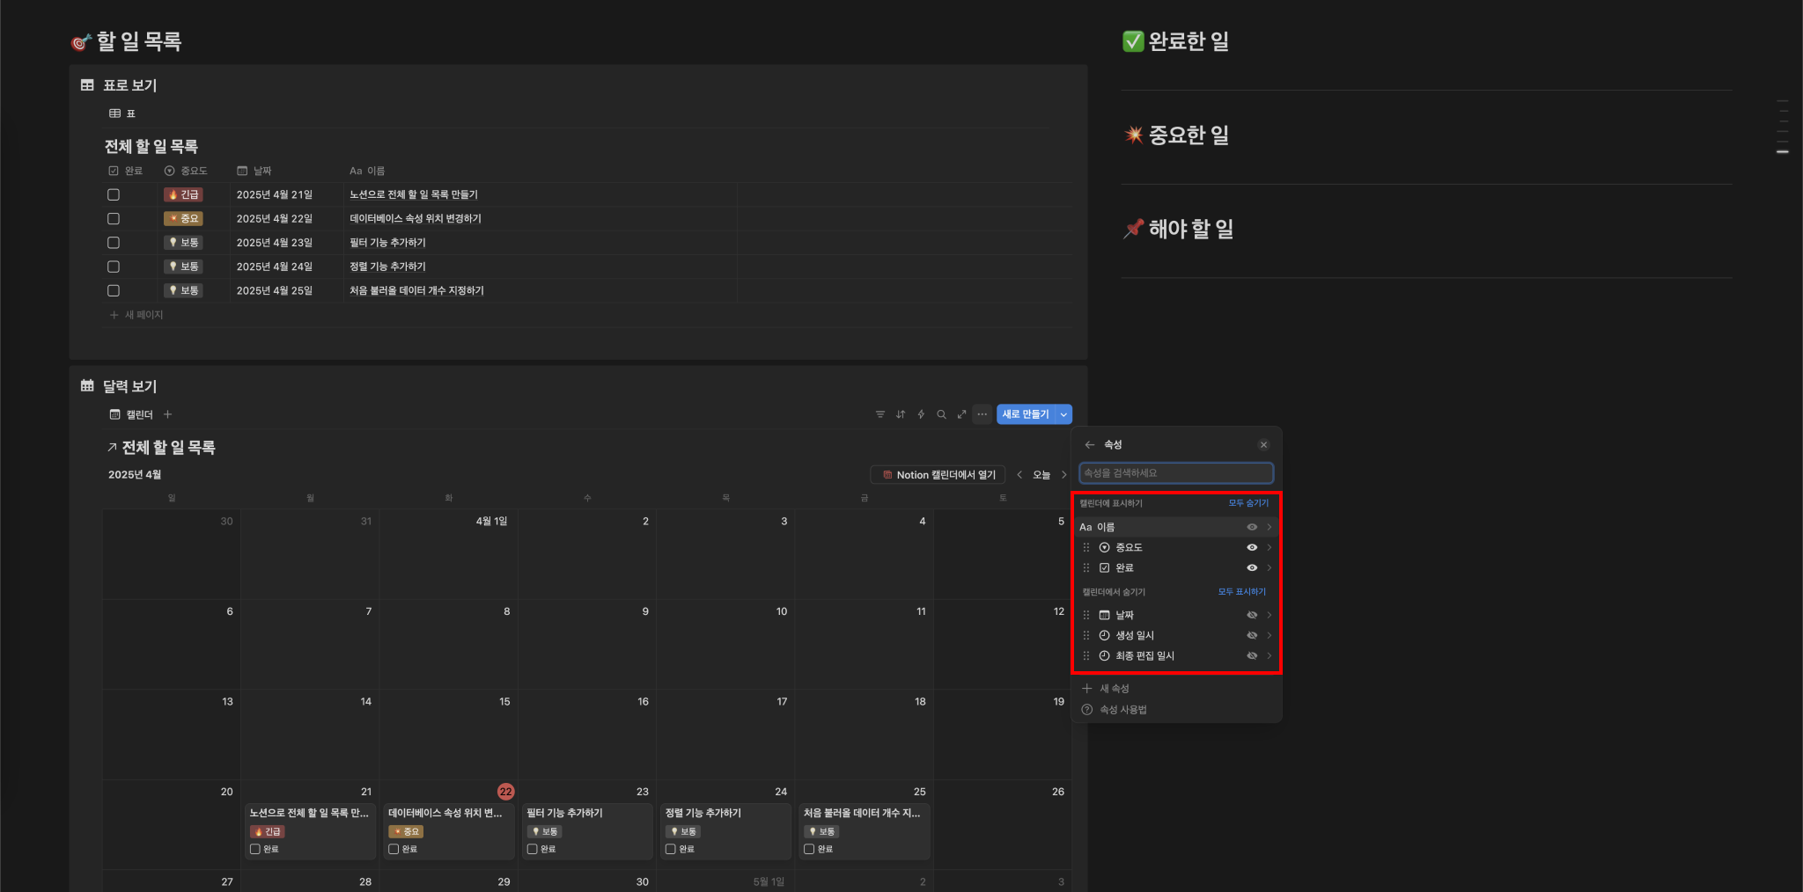This screenshot has height=892, width=1803.
Task: Click the 표로 보기 table icon
Action: click(x=87, y=85)
